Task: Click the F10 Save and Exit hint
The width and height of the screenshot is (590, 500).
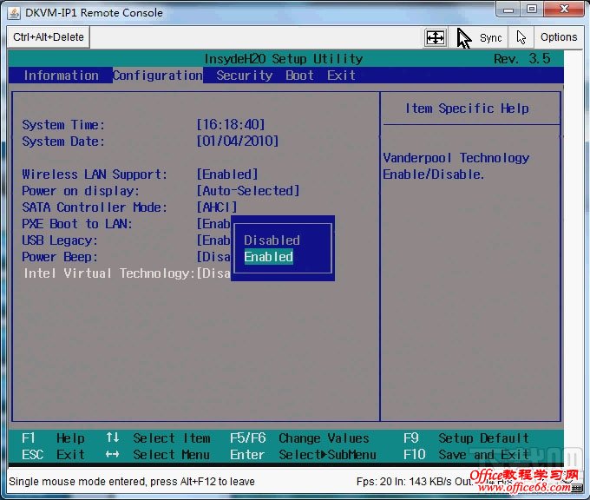Action: click(466, 455)
